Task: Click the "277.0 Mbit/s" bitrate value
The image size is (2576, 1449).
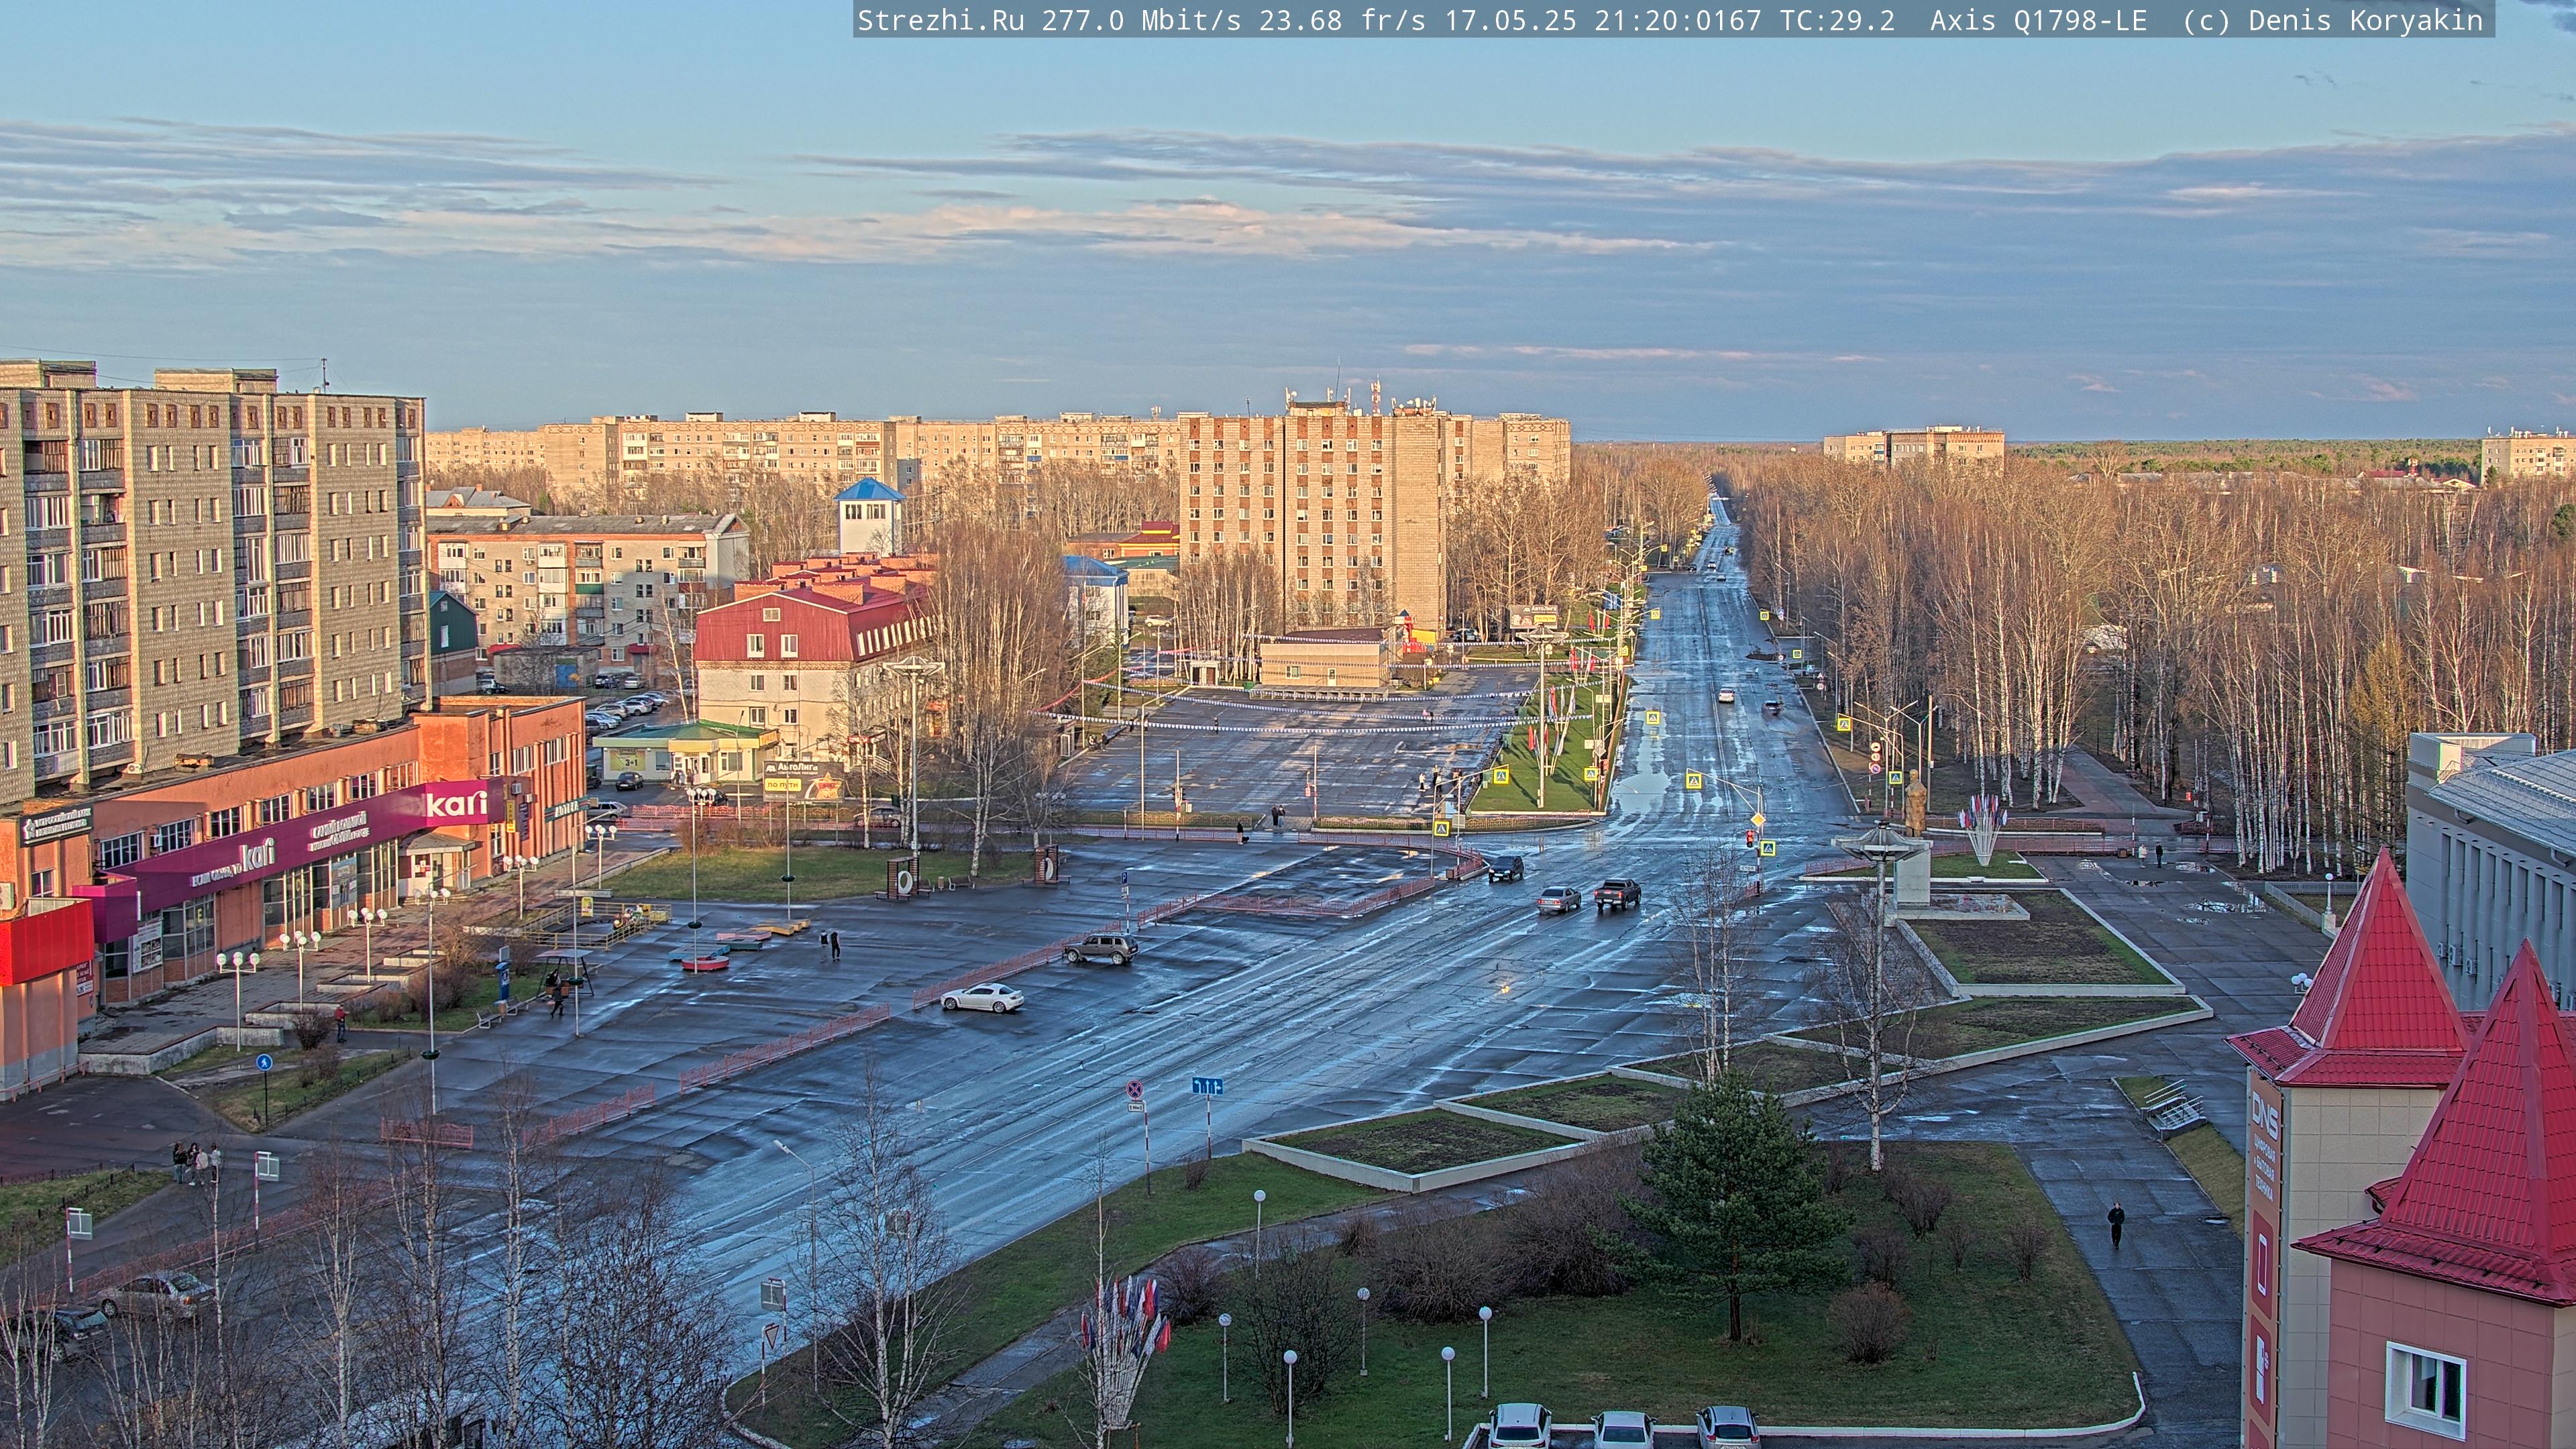Action: (x=1142, y=21)
